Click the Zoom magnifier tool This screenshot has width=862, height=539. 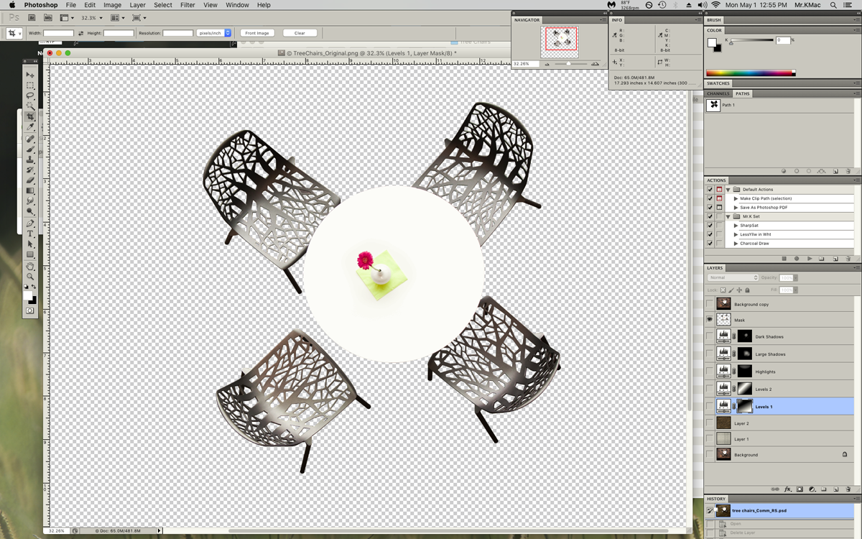pyautogui.click(x=30, y=277)
